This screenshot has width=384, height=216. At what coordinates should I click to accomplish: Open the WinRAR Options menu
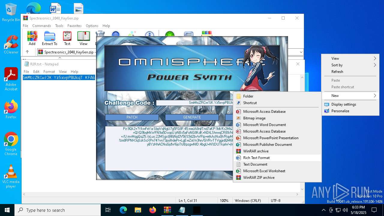92,26
